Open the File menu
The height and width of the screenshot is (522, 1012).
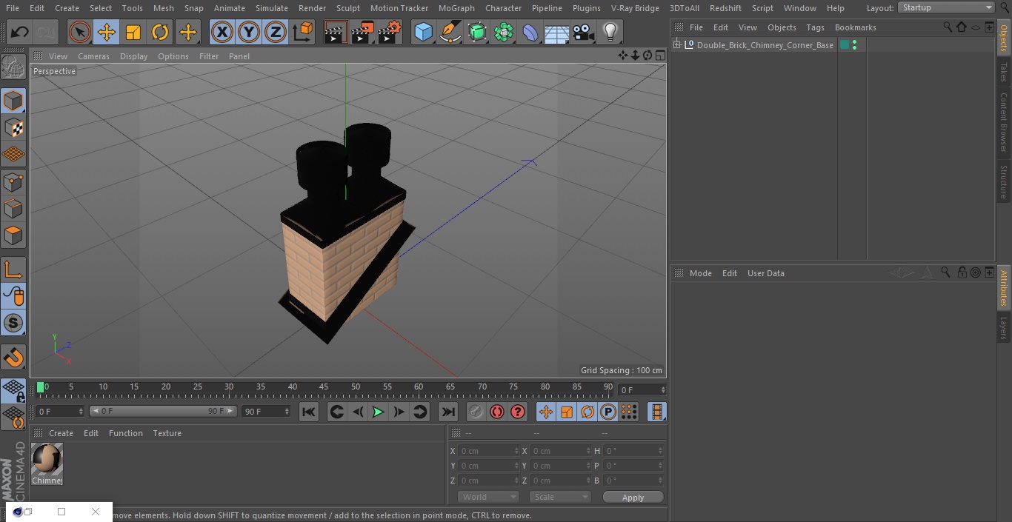[13, 8]
